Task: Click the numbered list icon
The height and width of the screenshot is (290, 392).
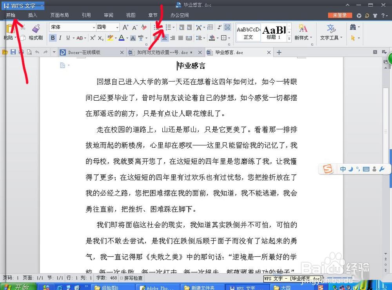Action: point(169,27)
